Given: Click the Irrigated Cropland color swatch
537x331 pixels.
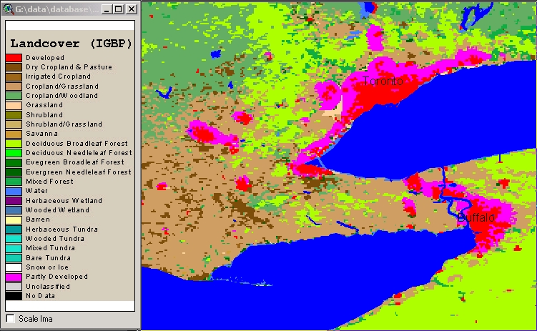Looking at the screenshot, I should pos(14,76).
